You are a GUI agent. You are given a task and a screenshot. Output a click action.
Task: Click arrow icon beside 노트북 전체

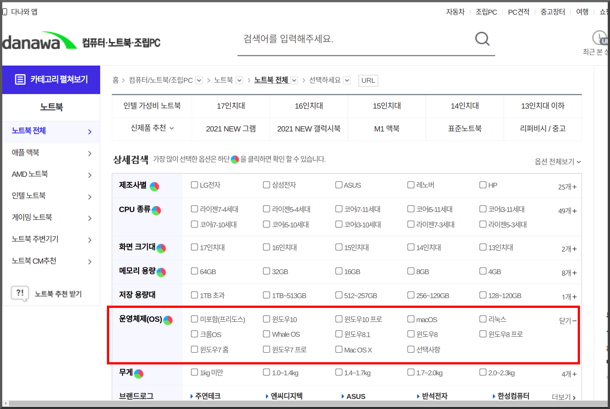tap(90, 131)
